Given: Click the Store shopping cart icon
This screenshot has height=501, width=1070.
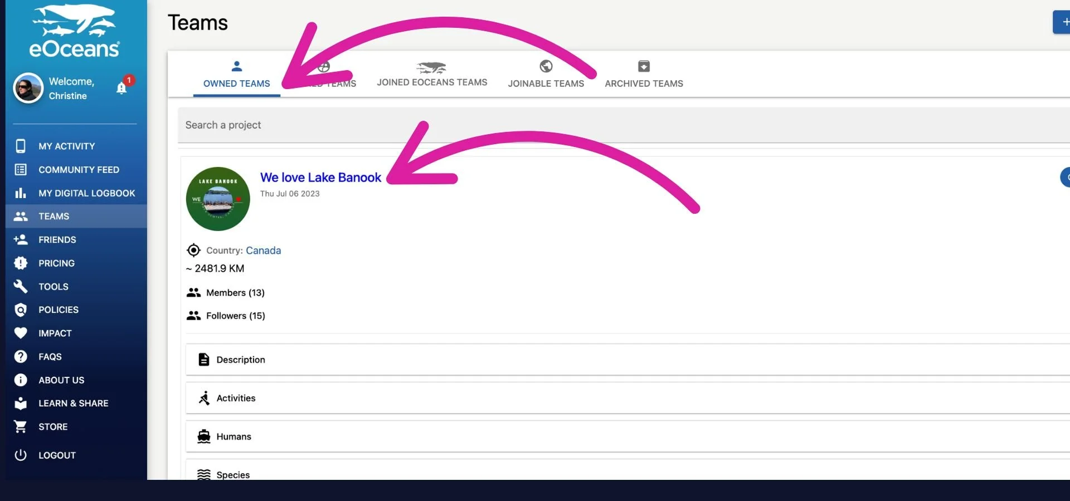Looking at the screenshot, I should point(21,426).
